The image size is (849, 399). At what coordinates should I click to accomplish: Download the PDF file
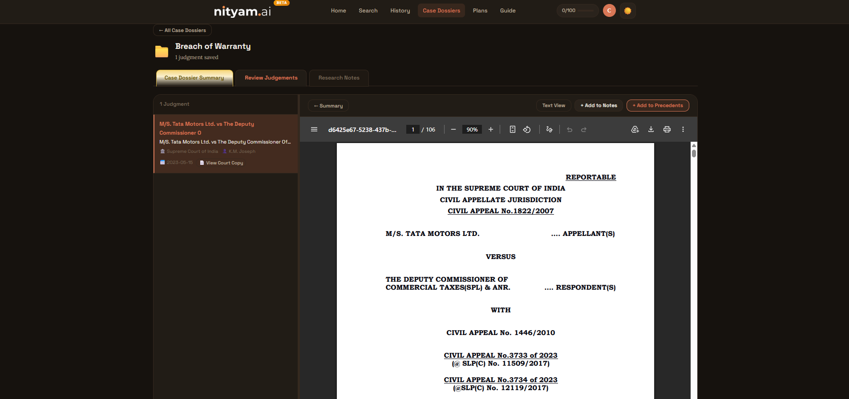pos(651,129)
